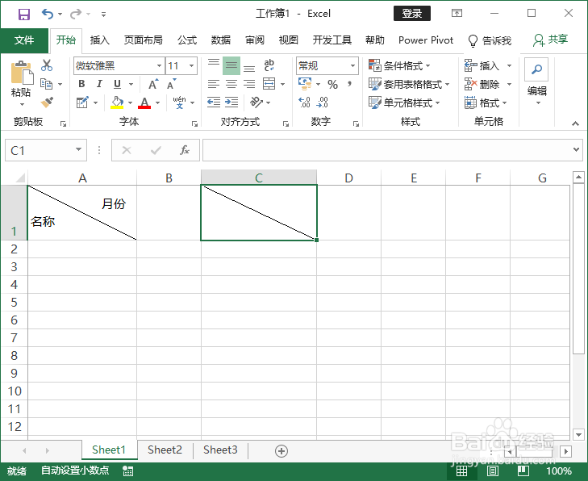Decrease font size with the smaller A

tap(171, 84)
